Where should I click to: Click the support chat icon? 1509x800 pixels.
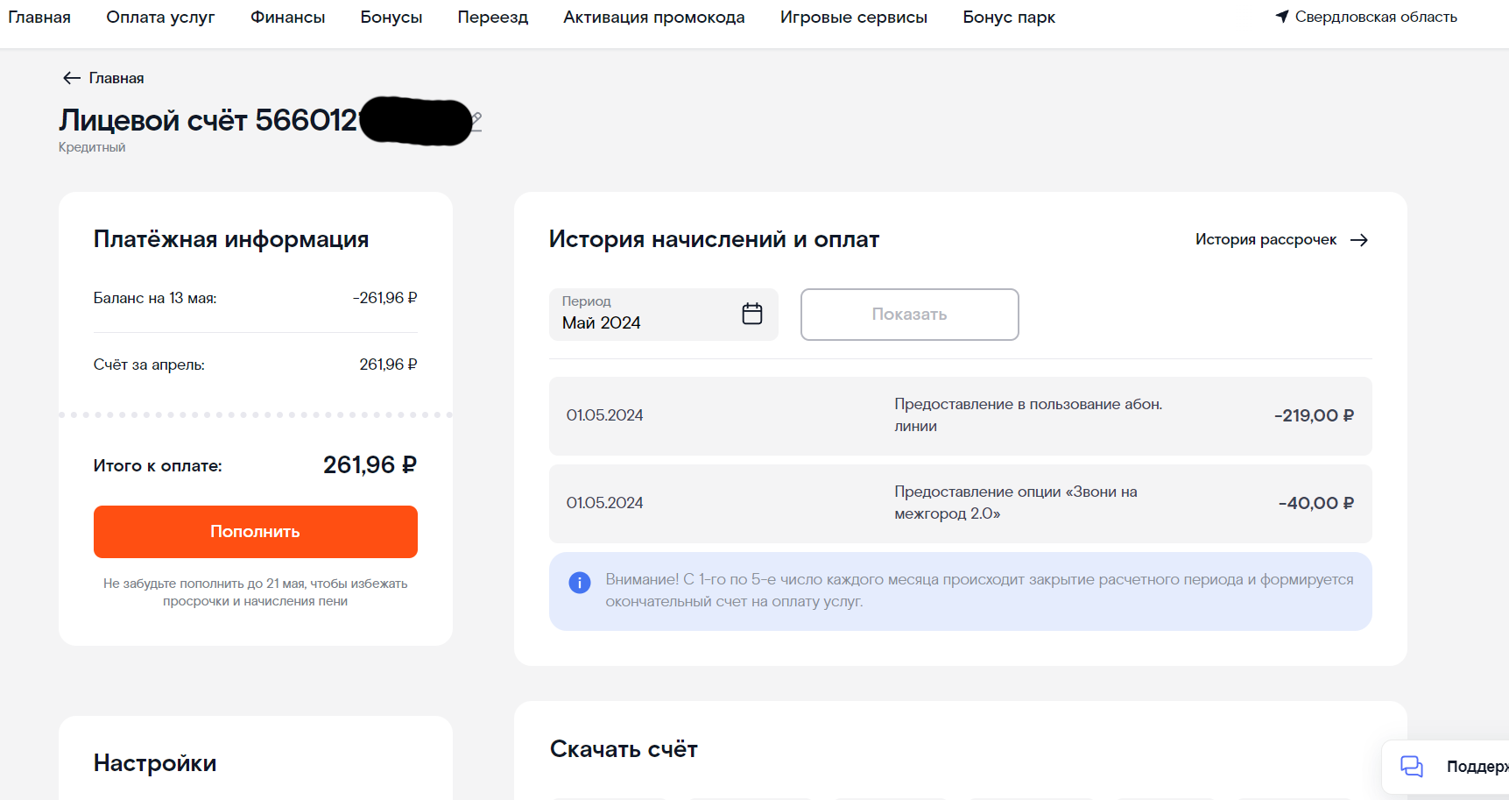click(x=1412, y=767)
